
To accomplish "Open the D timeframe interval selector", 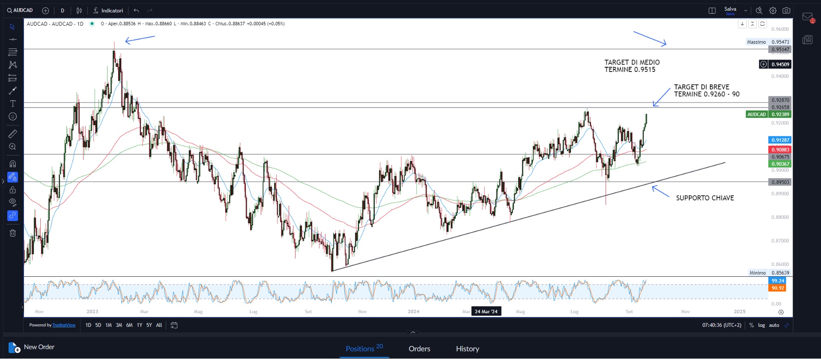I will pyautogui.click(x=63, y=11).
